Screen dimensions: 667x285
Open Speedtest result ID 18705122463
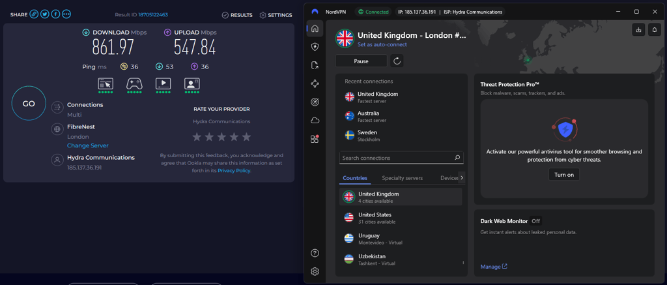(152, 15)
